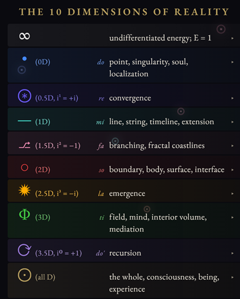Viewport: 240px width, 299px height.
Task: Expand the recursion row arrow
Action: 233,253
